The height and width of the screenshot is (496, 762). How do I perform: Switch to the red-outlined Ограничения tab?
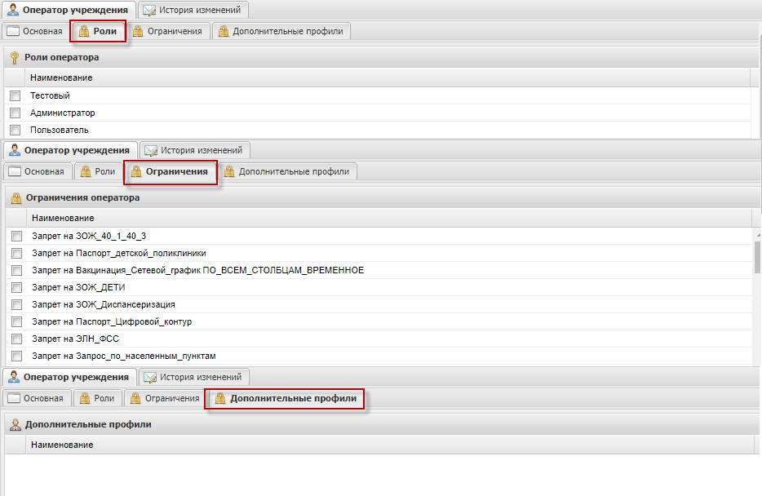tap(170, 172)
